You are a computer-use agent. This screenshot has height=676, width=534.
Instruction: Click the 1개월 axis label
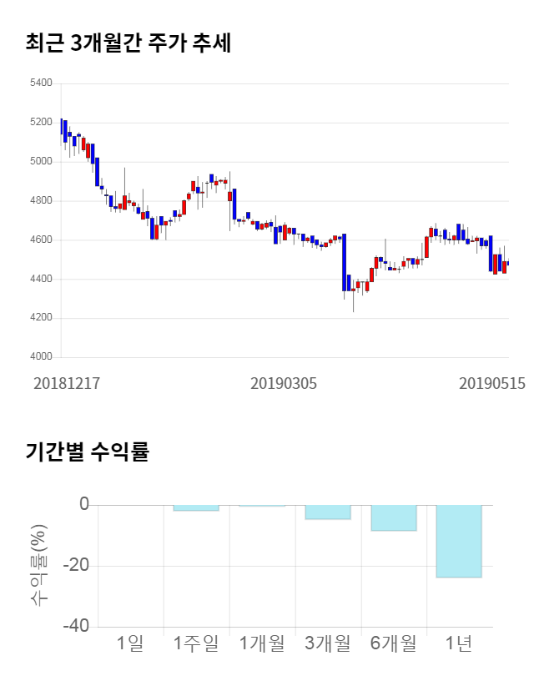click(262, 643)
